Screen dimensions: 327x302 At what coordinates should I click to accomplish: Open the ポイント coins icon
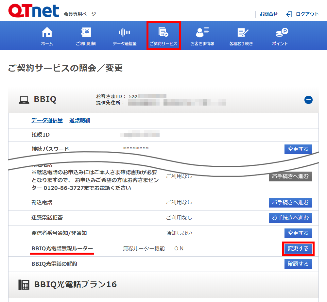(x=281, y=32)
